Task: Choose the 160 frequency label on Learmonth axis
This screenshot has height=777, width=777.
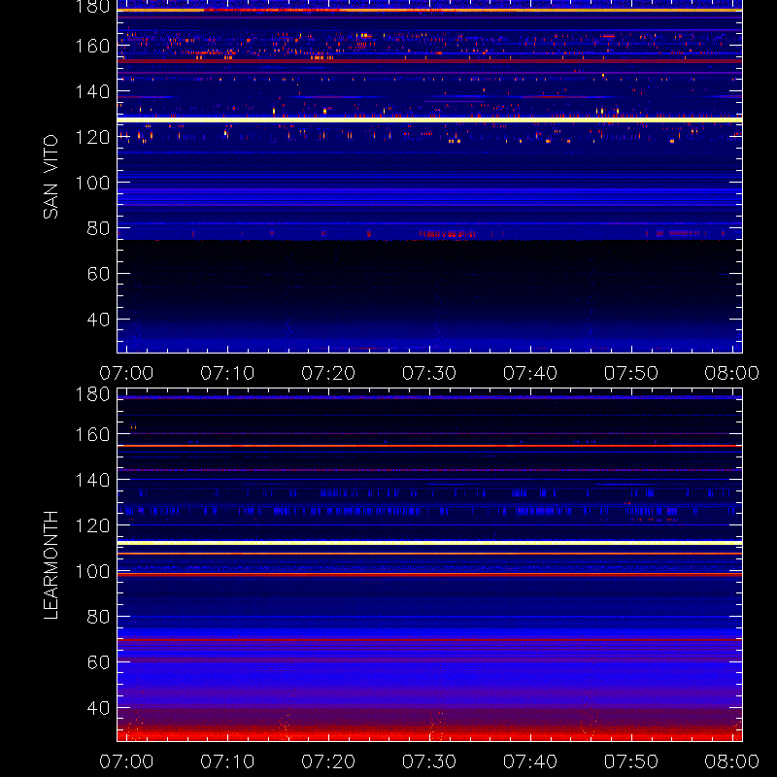Action: coord(92,434)
